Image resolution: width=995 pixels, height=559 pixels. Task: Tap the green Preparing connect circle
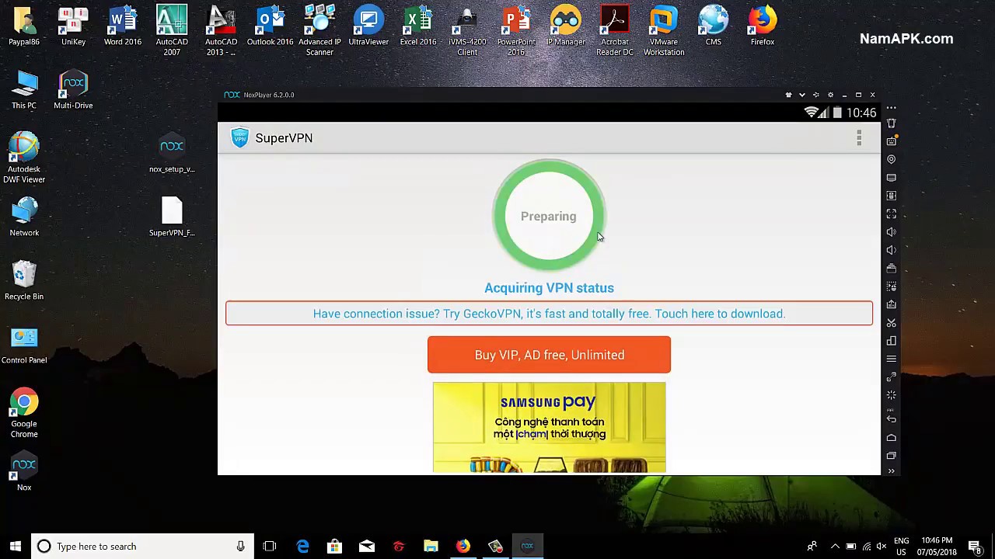coord(549,216)
